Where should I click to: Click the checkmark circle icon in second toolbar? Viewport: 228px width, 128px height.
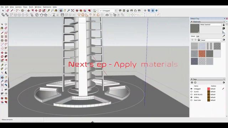point(37,15)
